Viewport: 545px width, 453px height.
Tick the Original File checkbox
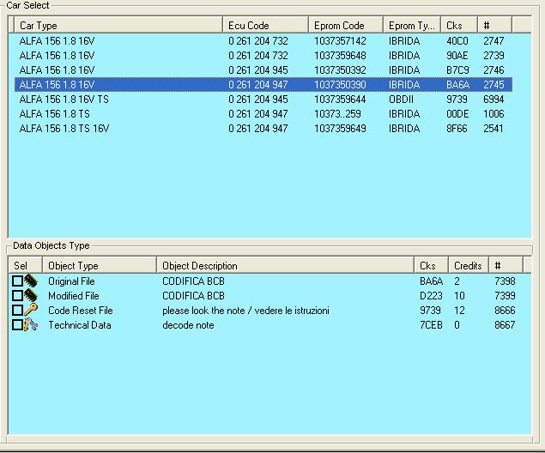tap(17, 281)
